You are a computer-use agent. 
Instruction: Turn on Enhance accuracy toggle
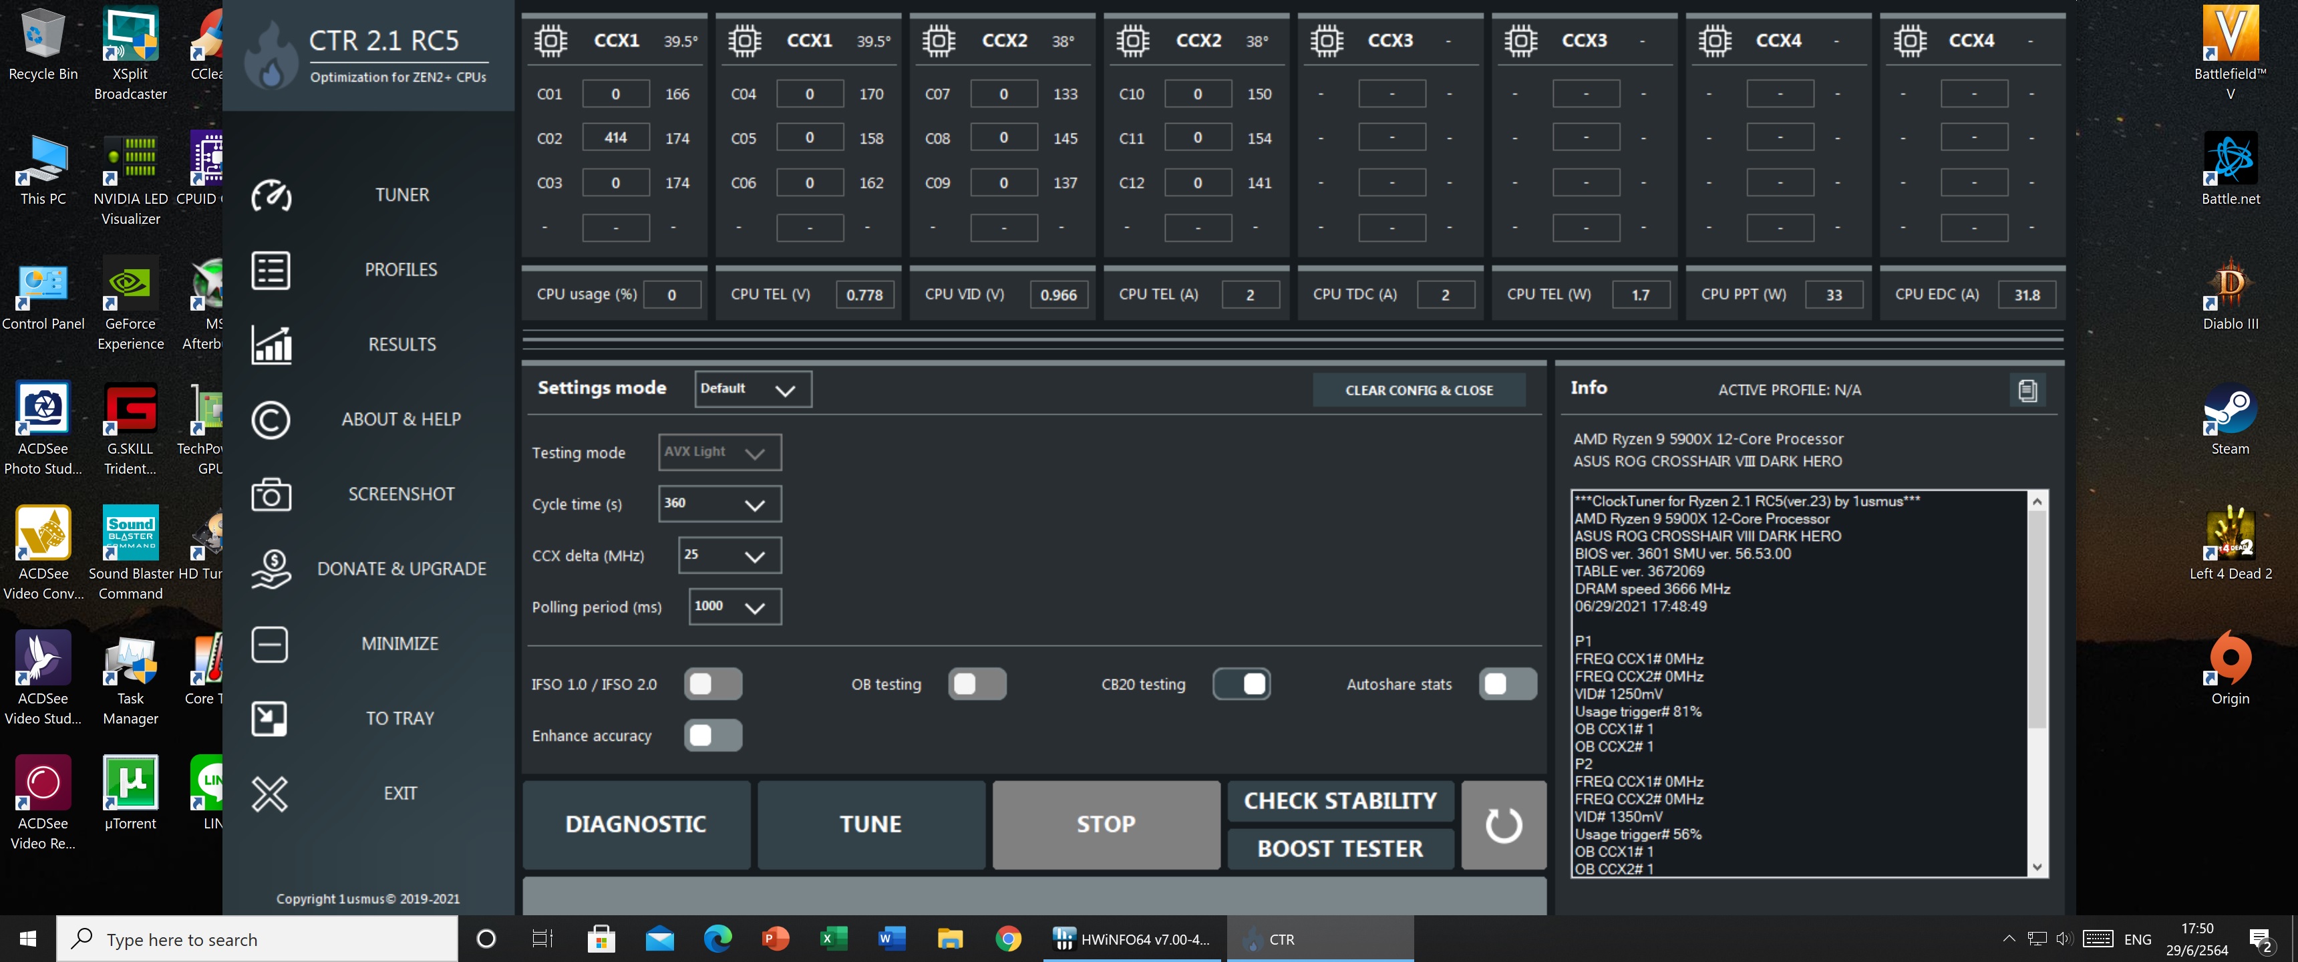(x=712, y=736)
